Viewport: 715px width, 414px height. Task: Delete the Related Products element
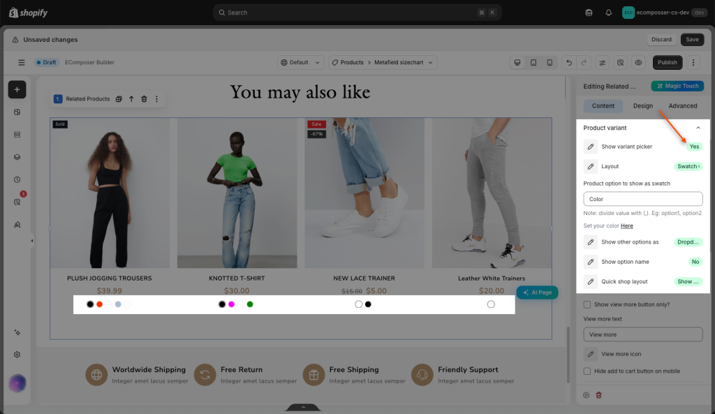coord(144,99)
